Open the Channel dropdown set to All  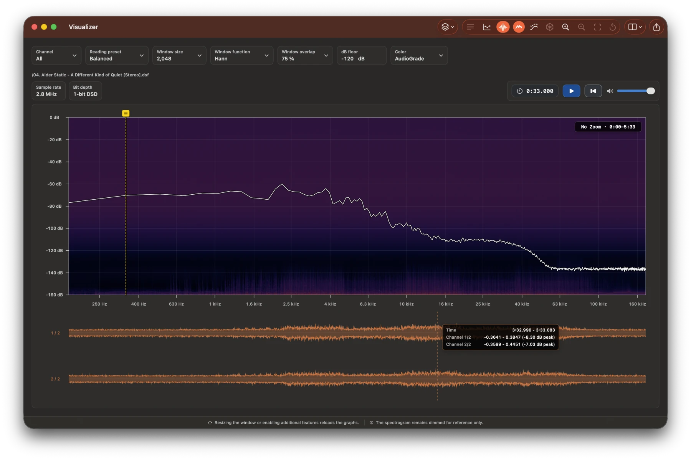coord(56,55)
